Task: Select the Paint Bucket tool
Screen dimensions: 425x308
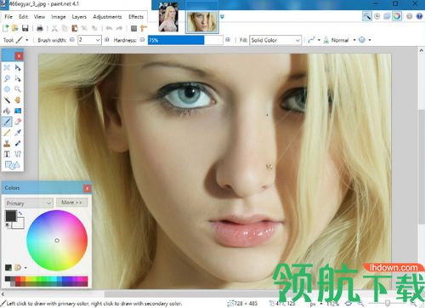Action: (x=7, y=111)
